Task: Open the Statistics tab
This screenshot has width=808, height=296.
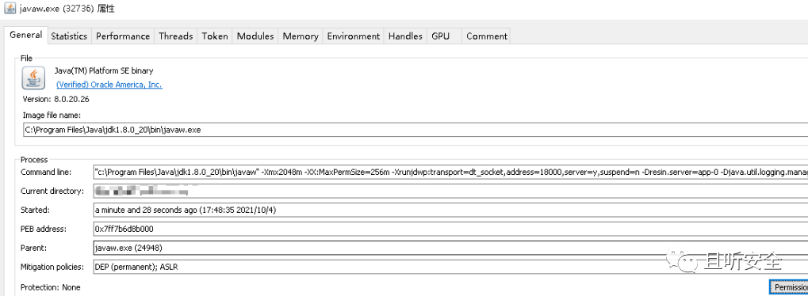Action: 69,36
